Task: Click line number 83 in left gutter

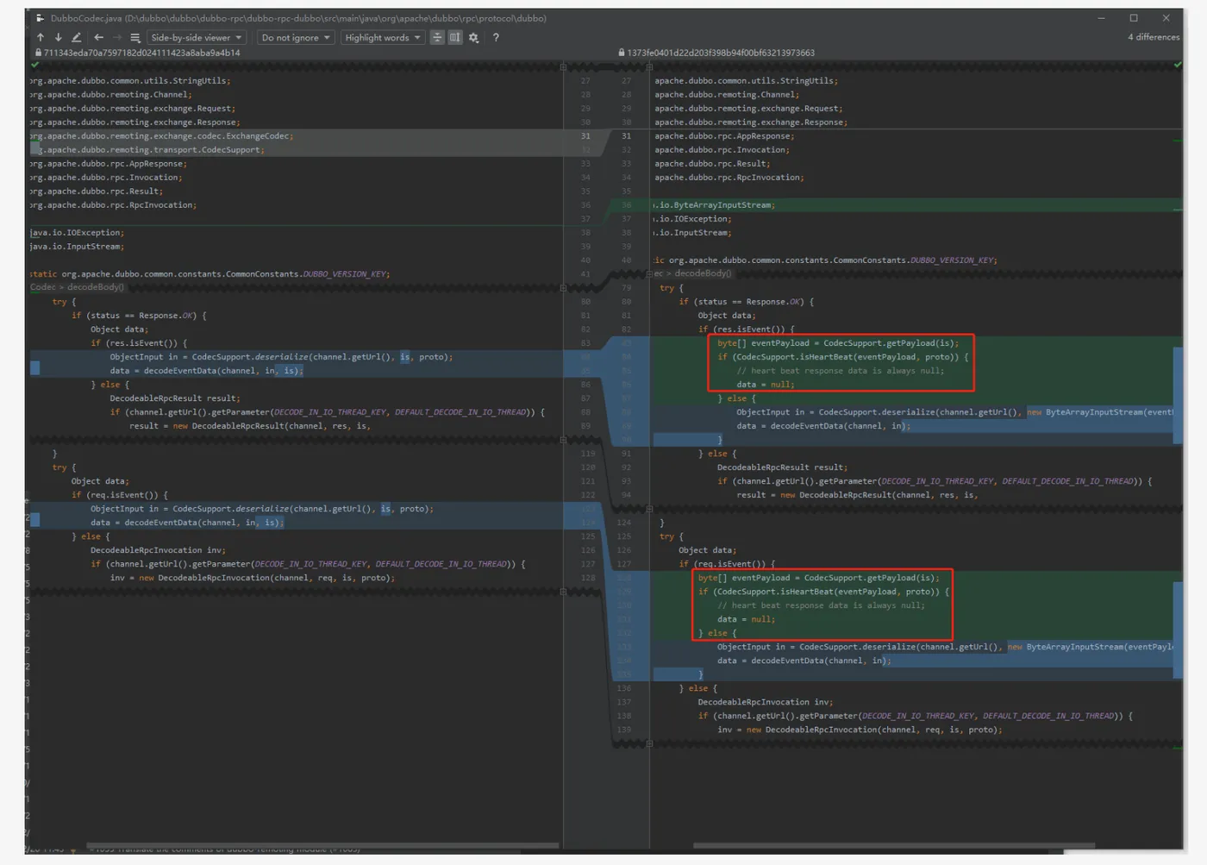Action: (x=585, y=343)
